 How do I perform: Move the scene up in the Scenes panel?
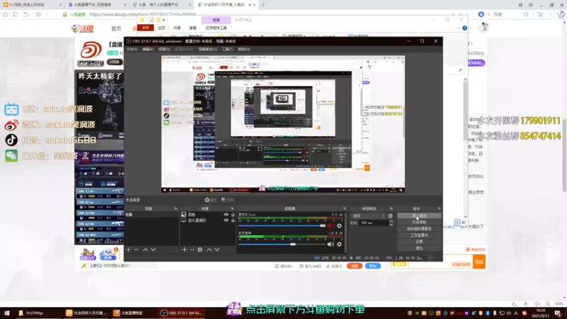click(x=145, y=250)
